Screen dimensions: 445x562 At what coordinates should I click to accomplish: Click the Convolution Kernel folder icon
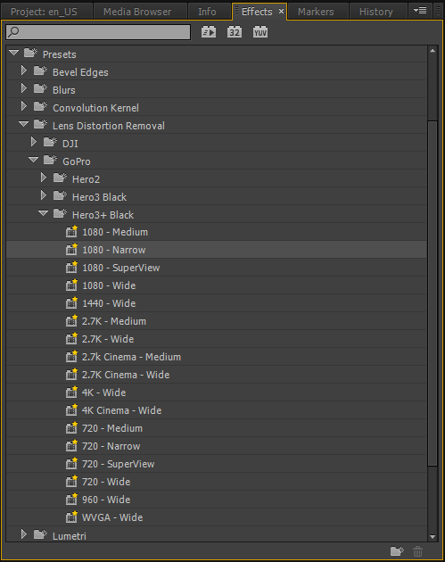point(40,106)
